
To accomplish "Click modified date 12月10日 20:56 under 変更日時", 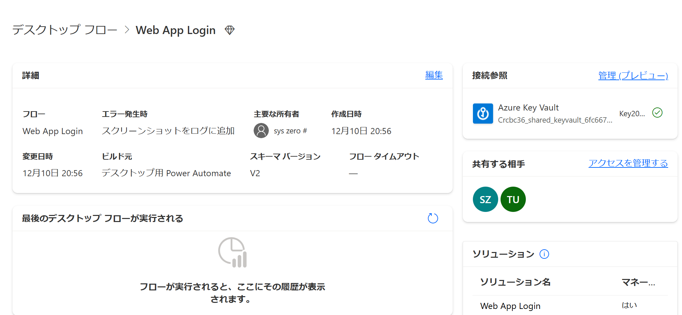I will (x=53, y=173).
